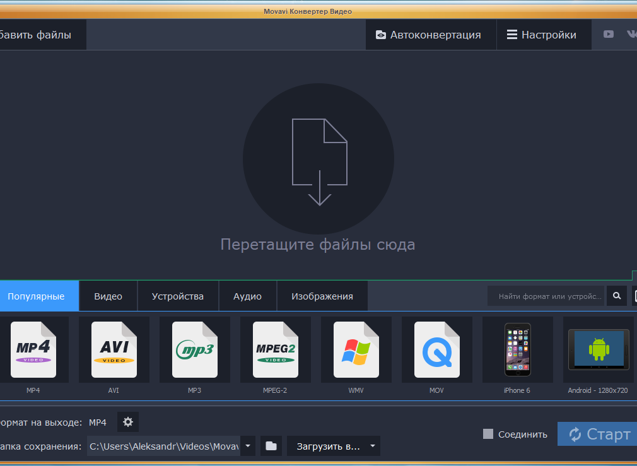Image resolution: width=637 pixels, height=466 pixels.
Task: Open the YouTube link icon
Action: (x=609, y=34)
